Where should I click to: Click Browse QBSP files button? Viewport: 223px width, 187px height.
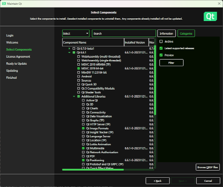[x=208, y=167]
